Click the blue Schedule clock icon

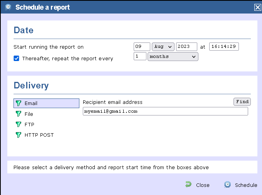(x=227, y=185)
